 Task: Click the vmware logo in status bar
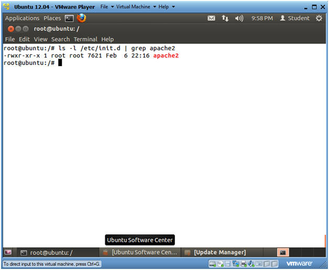tap(299, 263)
